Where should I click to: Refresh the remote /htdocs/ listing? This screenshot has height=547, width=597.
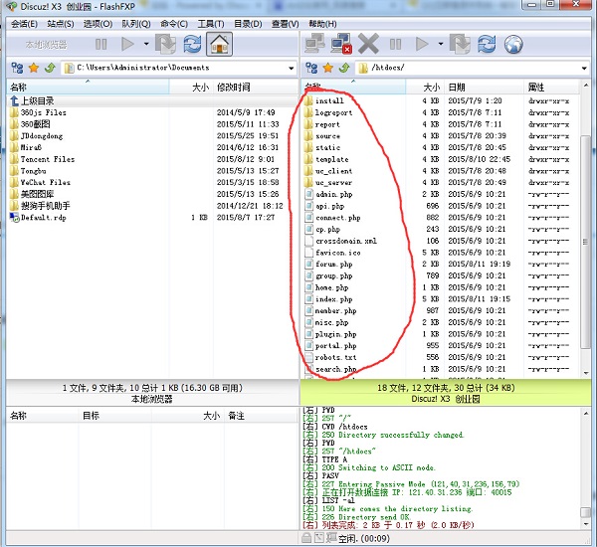click(x=488, y=44)
